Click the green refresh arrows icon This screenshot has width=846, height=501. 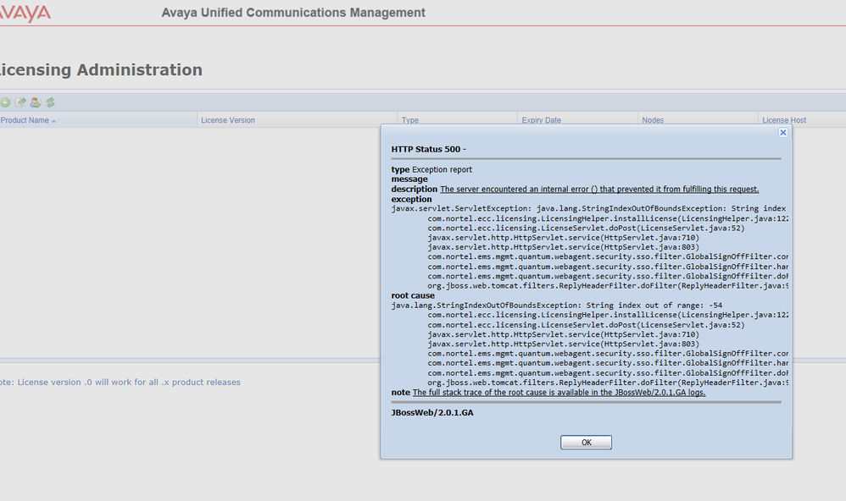tap(50, 102)
